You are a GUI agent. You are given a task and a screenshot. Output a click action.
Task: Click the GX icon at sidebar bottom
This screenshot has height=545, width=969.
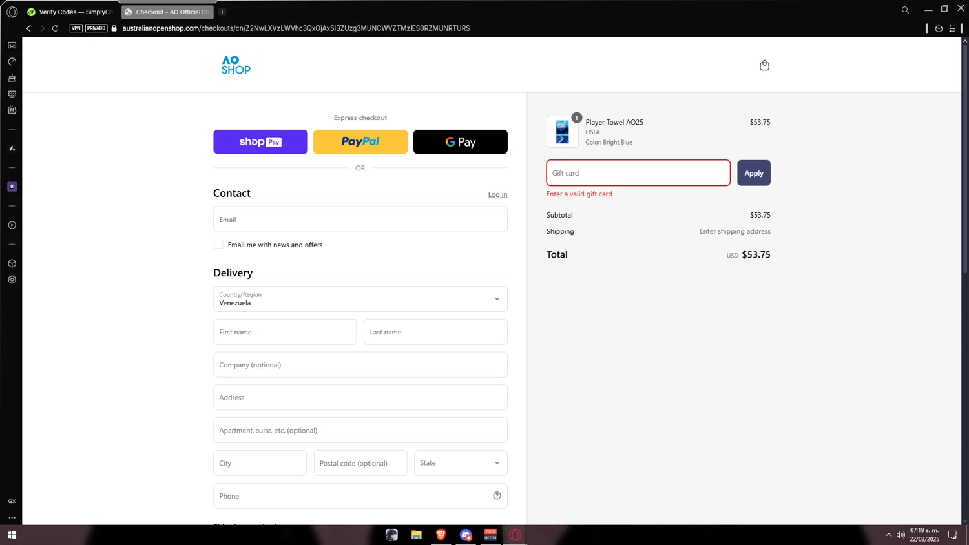[x=12, y=501]
